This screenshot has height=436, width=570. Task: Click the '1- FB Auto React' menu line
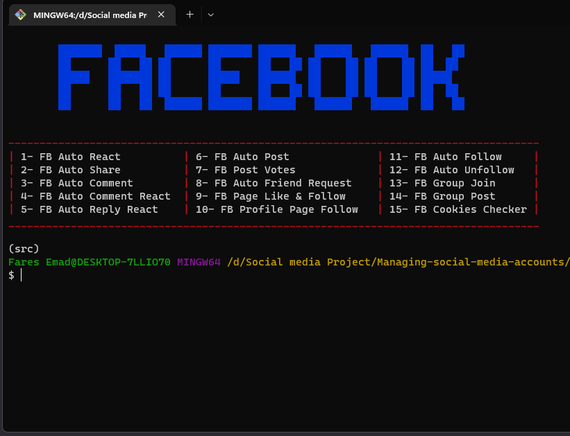pos(71,157)
